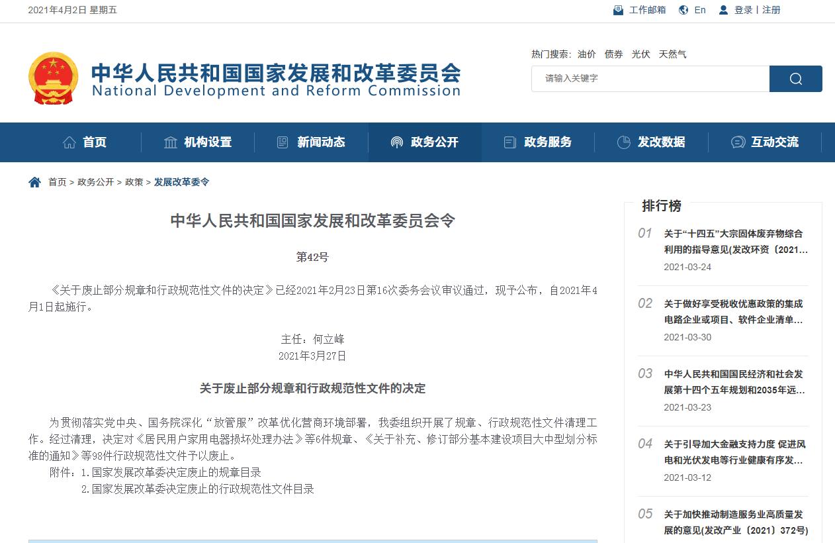The height and width of the screenshot is (543, 835).
Task: Click the date 2021年4月2日 星期五
Action: (x=73, y=10)
